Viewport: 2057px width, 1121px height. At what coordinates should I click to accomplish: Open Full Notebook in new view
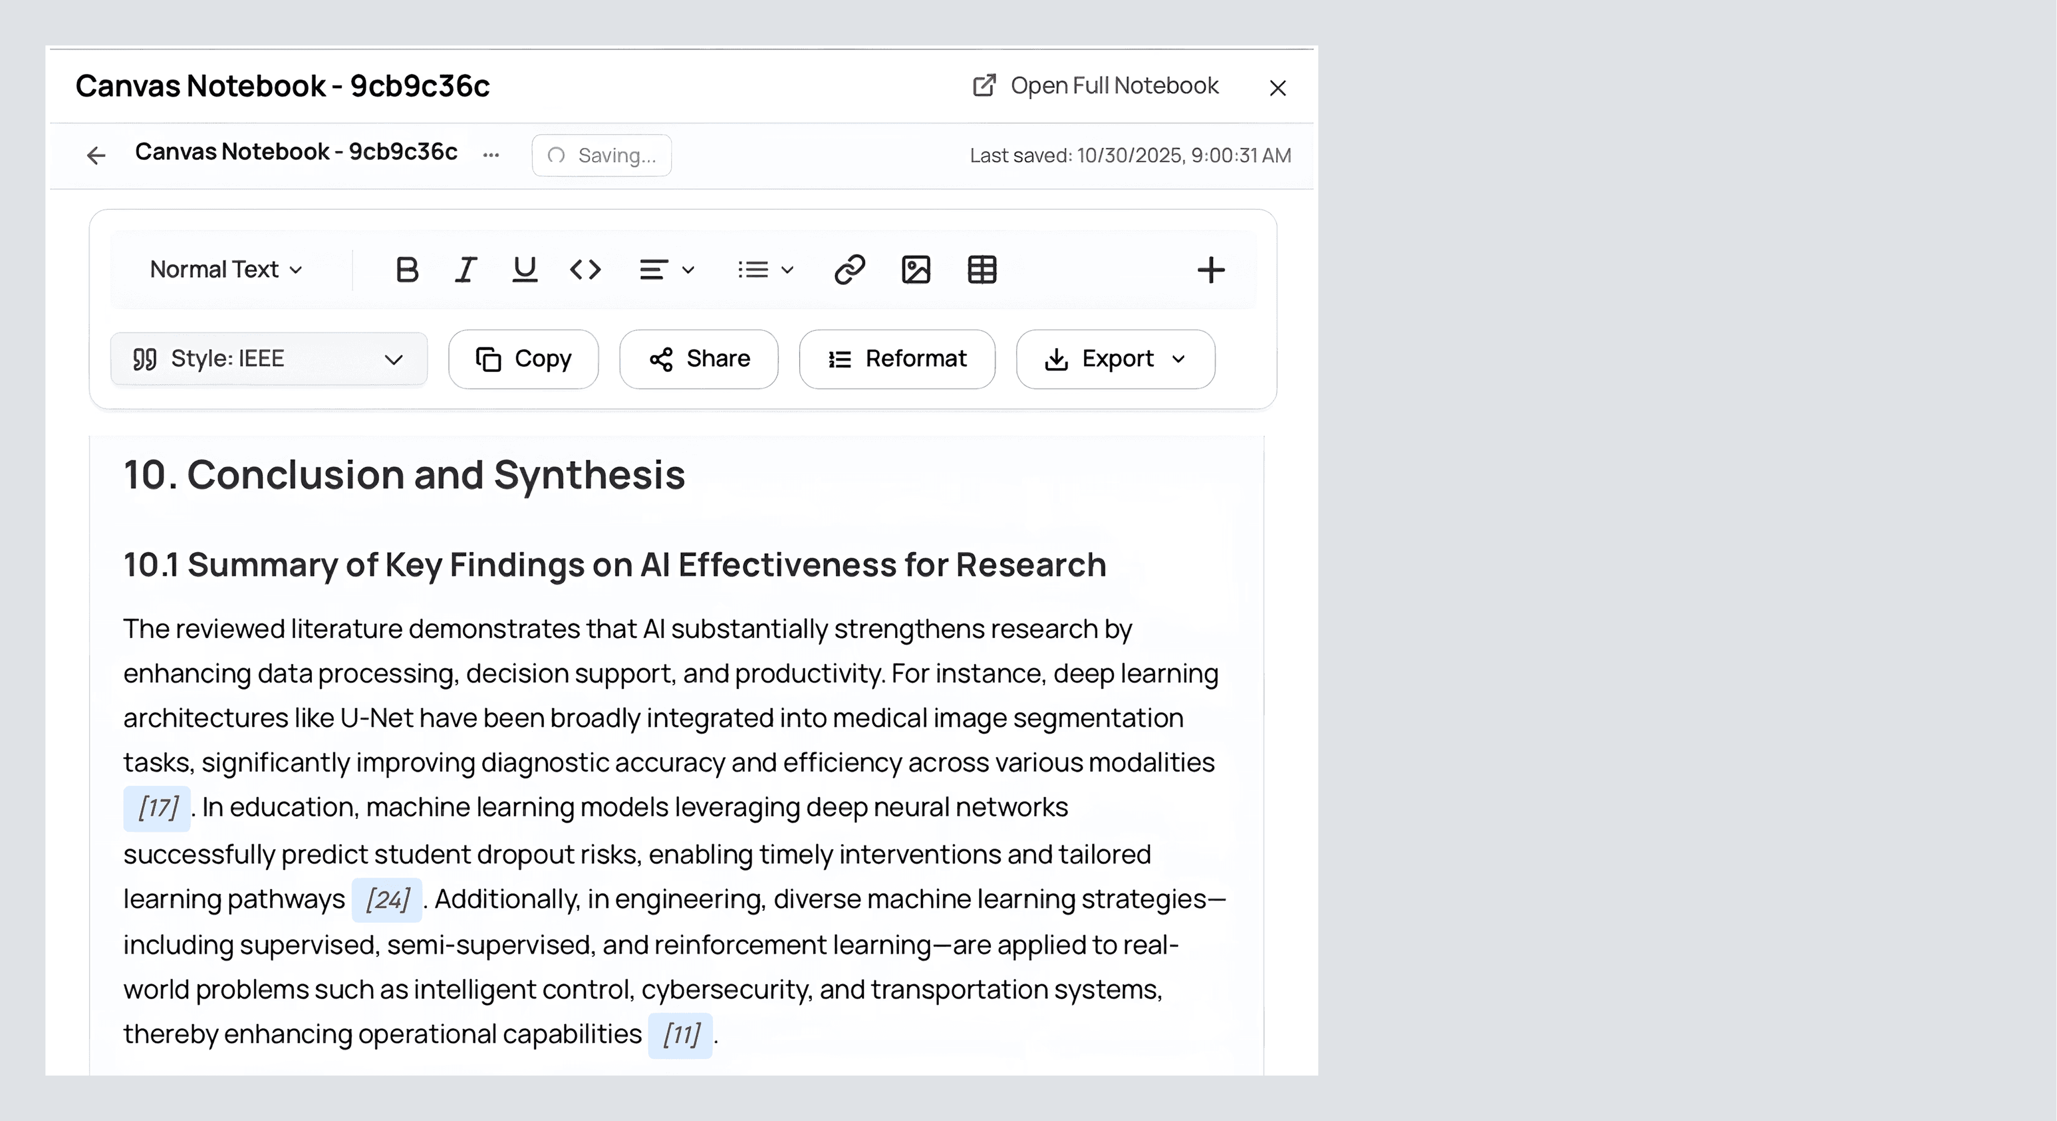[1096, 86]
